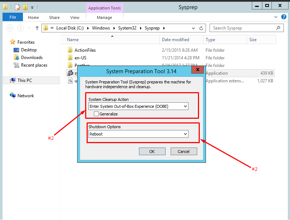Open Desktop in navigation pane
The height and width of the screenshot is (220, 290).
[x=29, y=50]
